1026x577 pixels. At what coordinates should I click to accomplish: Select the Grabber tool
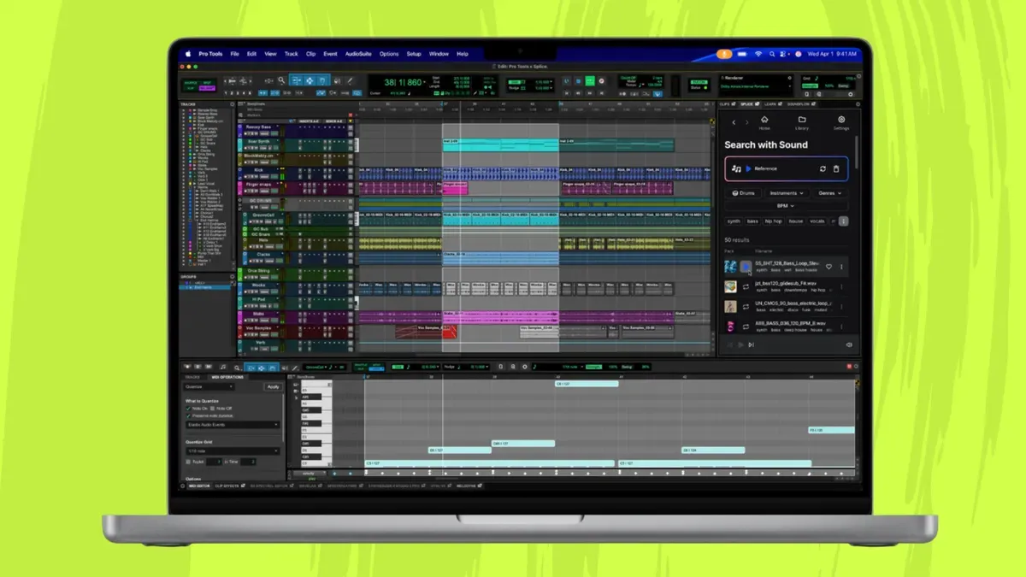coord(323,80)
